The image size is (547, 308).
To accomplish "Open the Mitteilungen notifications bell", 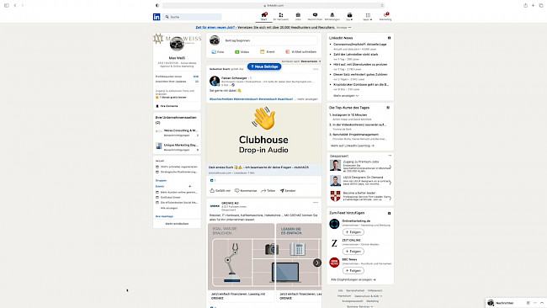I will coord(332,17).
